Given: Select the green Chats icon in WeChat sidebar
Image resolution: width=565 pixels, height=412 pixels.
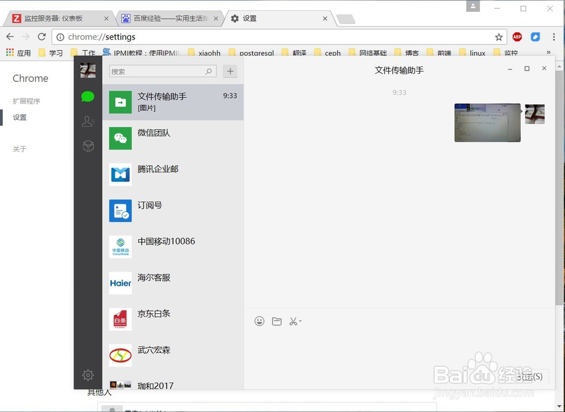Looking at the screenshot, I should click(x=88, y=97).
